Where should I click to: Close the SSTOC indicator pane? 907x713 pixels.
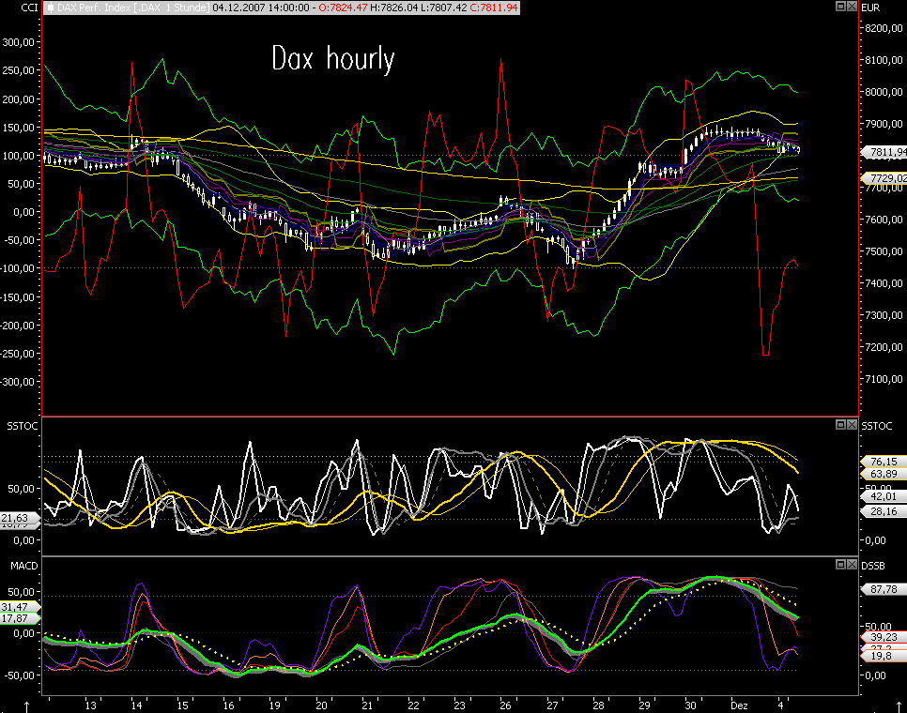point(852,425)
